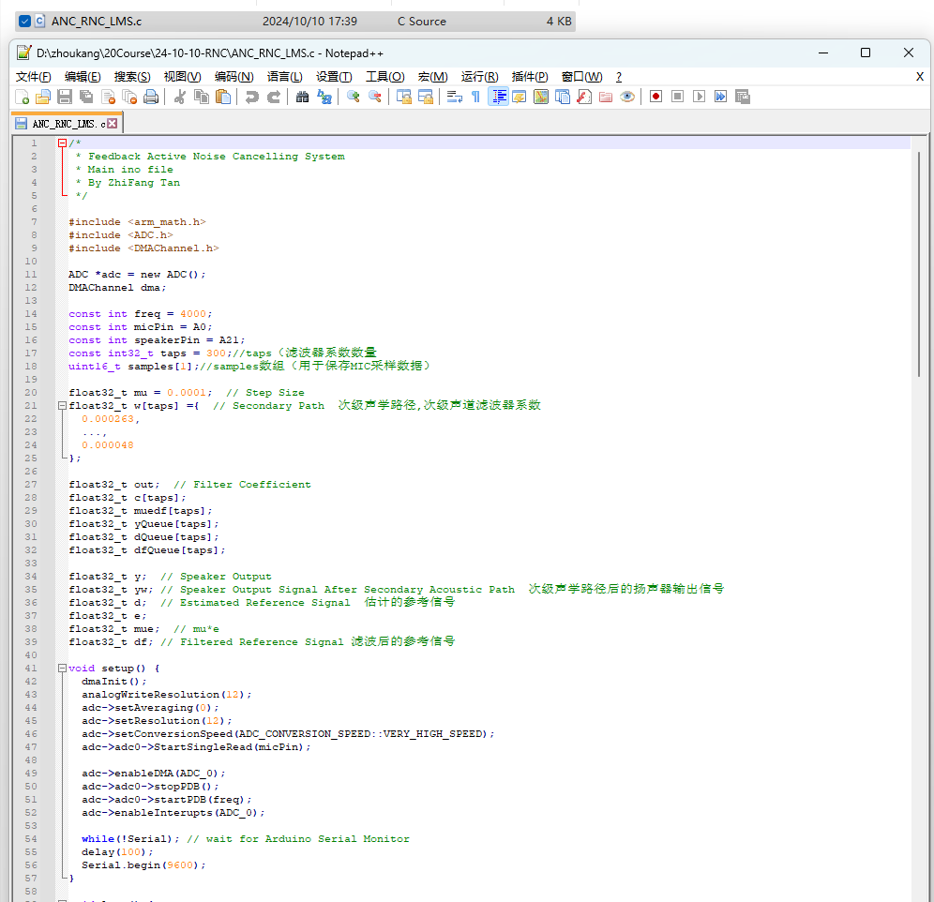Click the Paste clipboard icon

coord(223,97)
